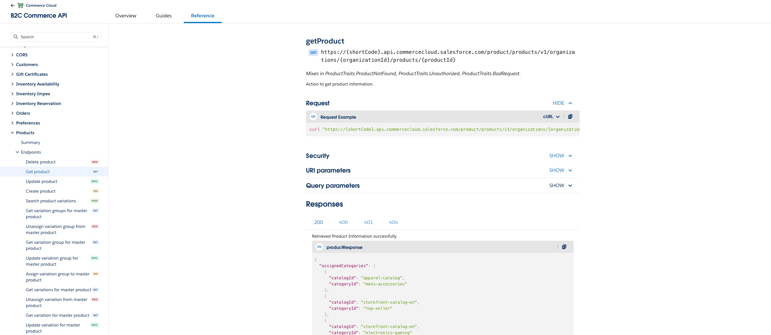
Task: Click the GET method badge on getProduct
Action: click(314, 53)
